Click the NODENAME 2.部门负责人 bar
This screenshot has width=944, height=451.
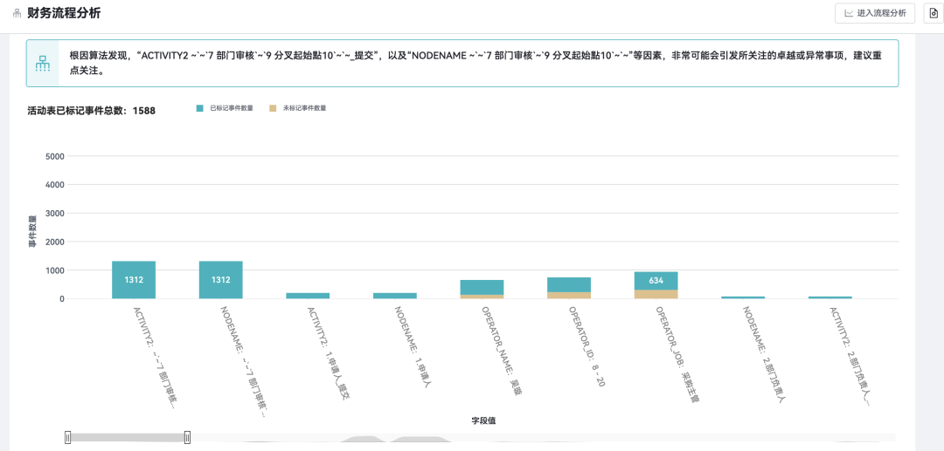click(x=743, y=297)
